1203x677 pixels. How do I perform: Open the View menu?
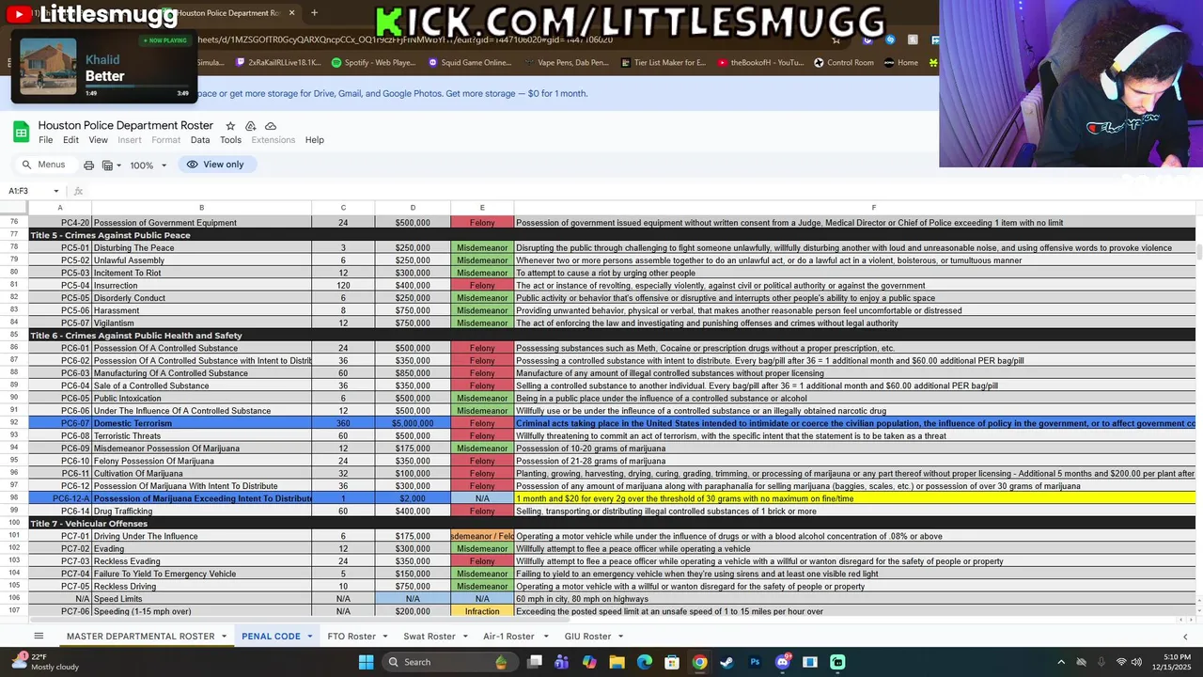(x=98, y=140)
